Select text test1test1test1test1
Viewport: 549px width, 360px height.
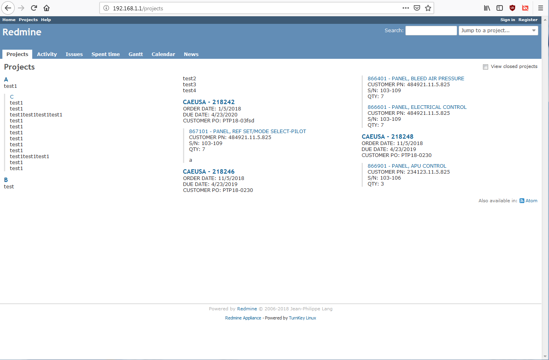click(36, 114)
